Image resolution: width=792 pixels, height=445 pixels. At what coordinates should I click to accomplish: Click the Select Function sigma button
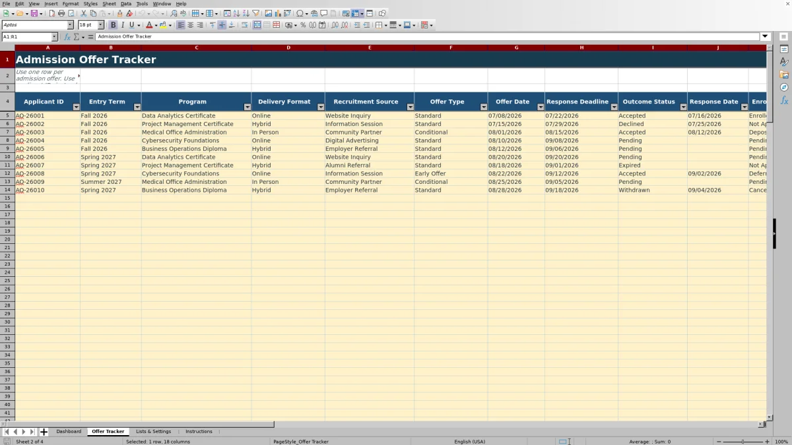click(76, 37)
